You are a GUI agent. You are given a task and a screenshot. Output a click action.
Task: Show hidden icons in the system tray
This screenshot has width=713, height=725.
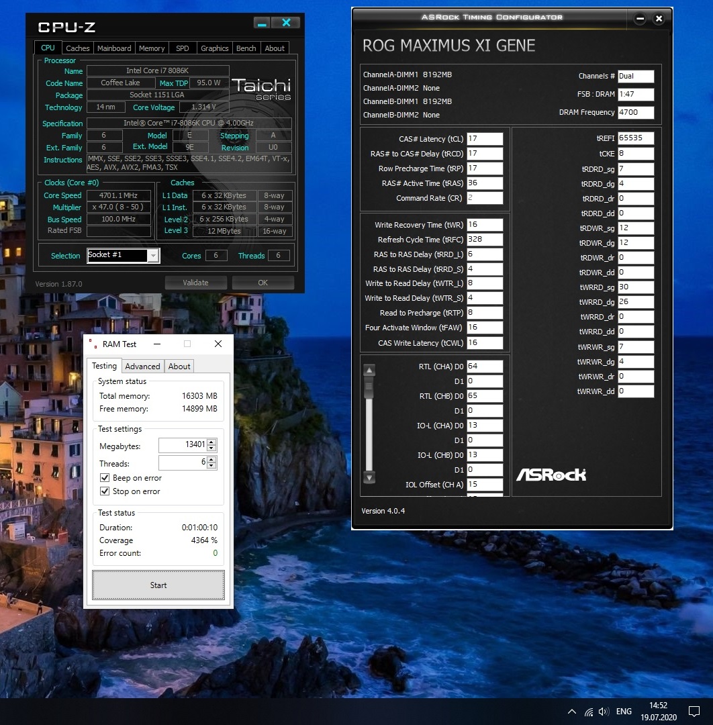click(x=572, y=712)
